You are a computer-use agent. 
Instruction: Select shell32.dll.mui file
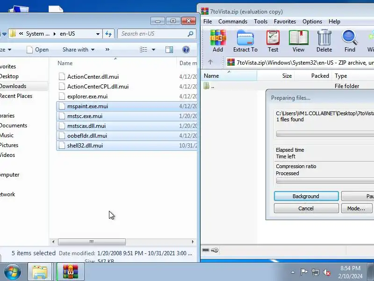click(x=127, y=146)
